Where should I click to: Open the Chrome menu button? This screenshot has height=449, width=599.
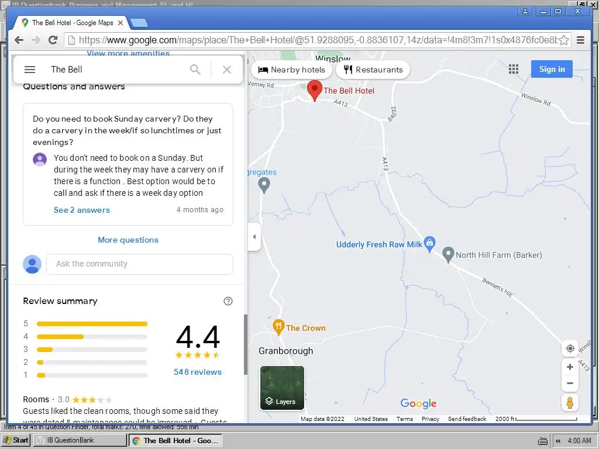tap(581, 40)
